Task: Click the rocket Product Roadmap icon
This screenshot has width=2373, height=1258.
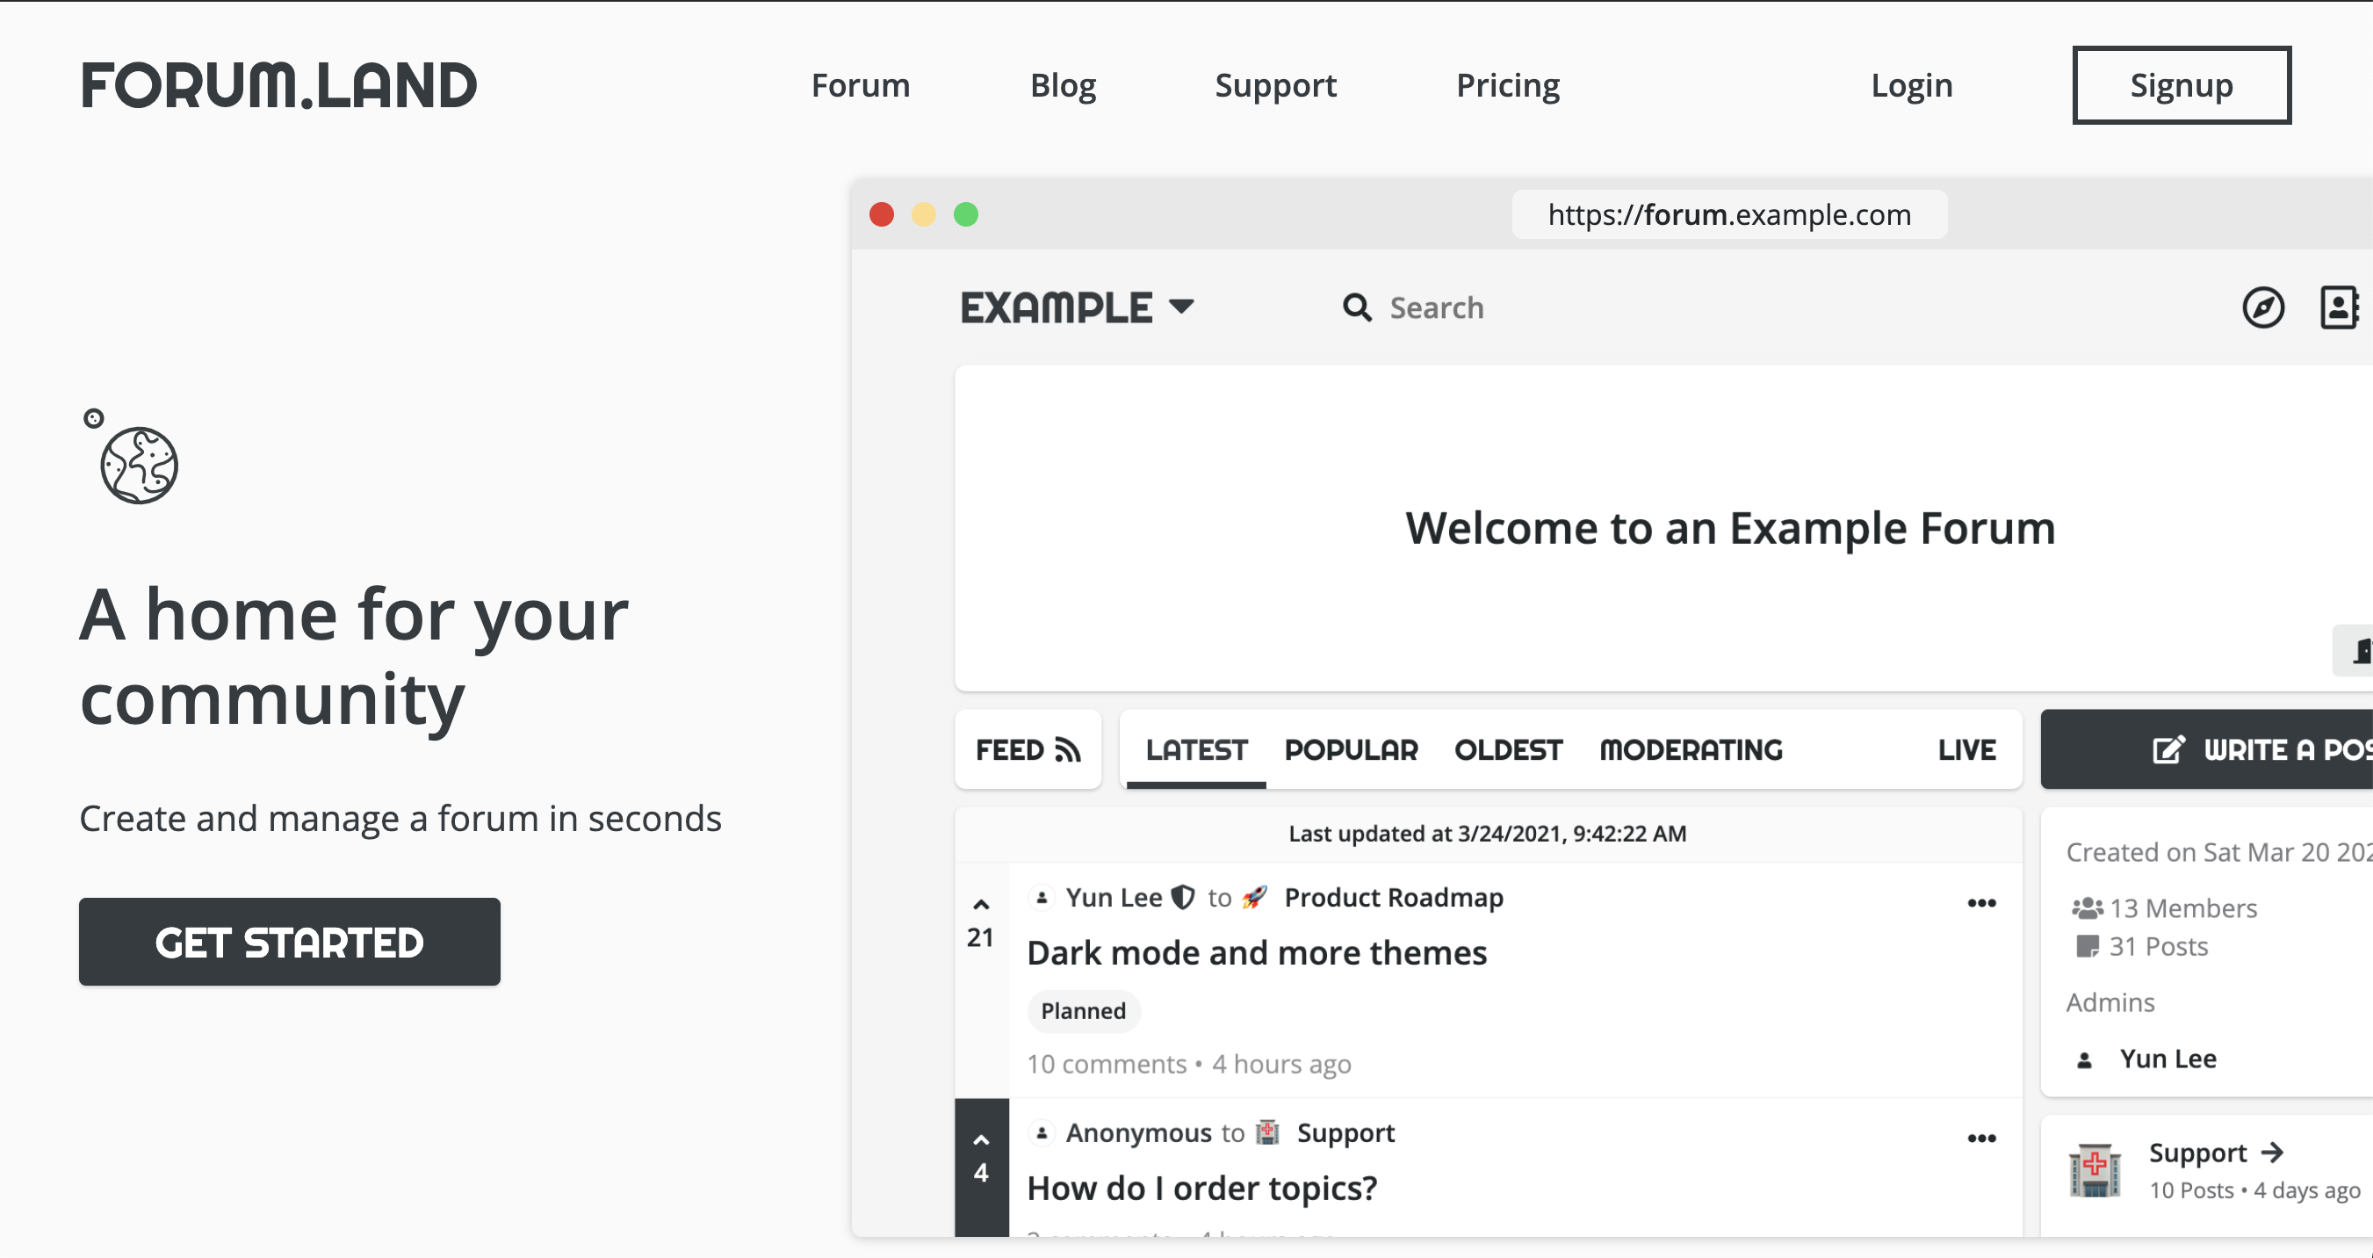Action: [x=1255, y=898]
